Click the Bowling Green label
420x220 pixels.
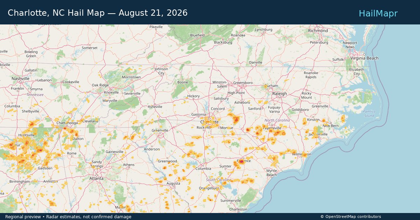[31, 54]
